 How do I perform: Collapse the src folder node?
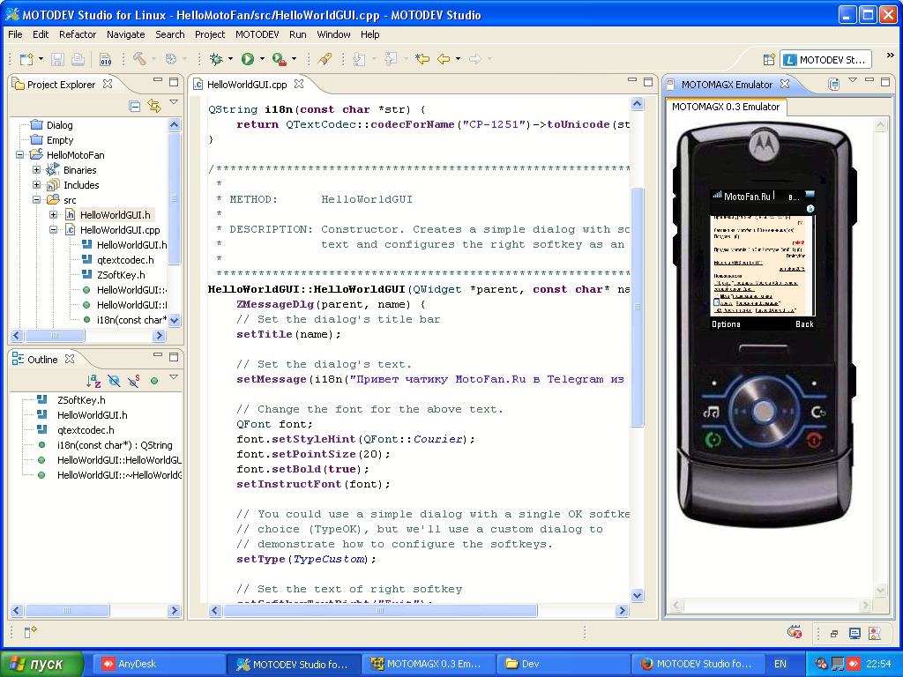[36, 200]
